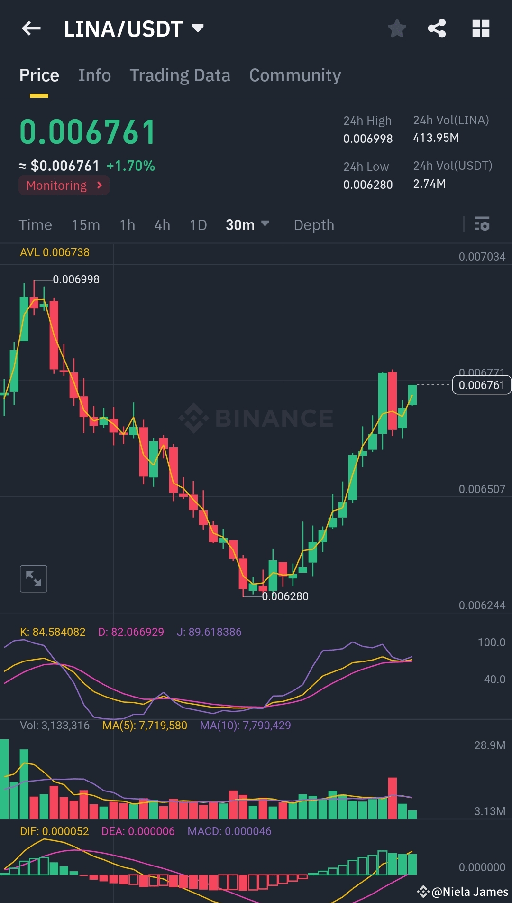Tap the ≈ $0.006761 USD price
Viewport: 512px width, 903px height.
coord(59,166)
